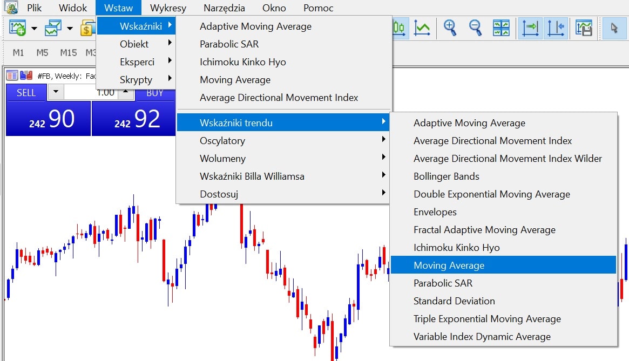Click the zoom out magnifier icon
Screen dimensions: 629x361
point(475,28)
